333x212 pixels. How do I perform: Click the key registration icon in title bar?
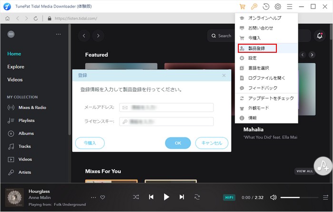[x=254, y=7]
